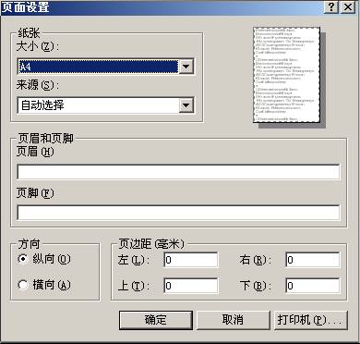Open the 打印机 printer settings button

coord(311,320)
